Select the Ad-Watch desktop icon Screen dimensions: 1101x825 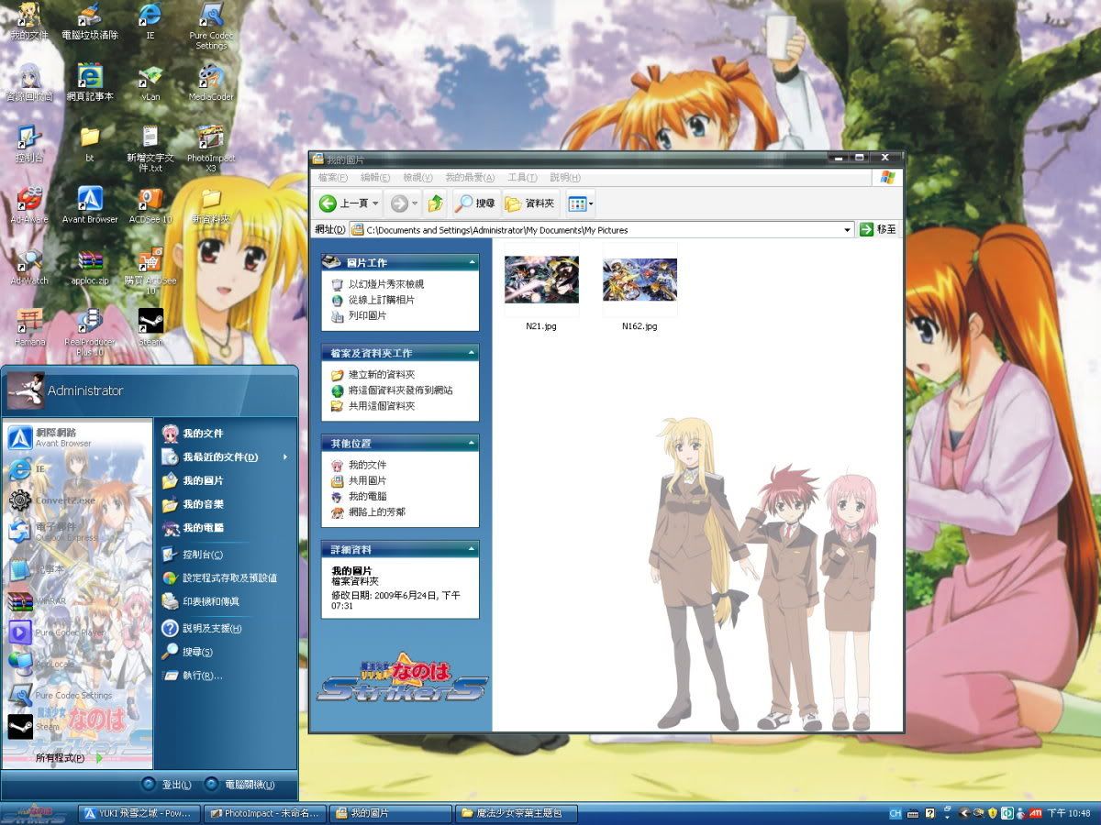pyautogui.click(x=29, y=266)
